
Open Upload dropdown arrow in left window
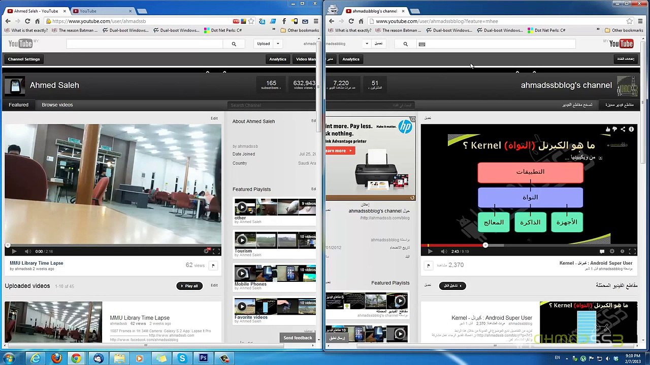tap(278, 44)
